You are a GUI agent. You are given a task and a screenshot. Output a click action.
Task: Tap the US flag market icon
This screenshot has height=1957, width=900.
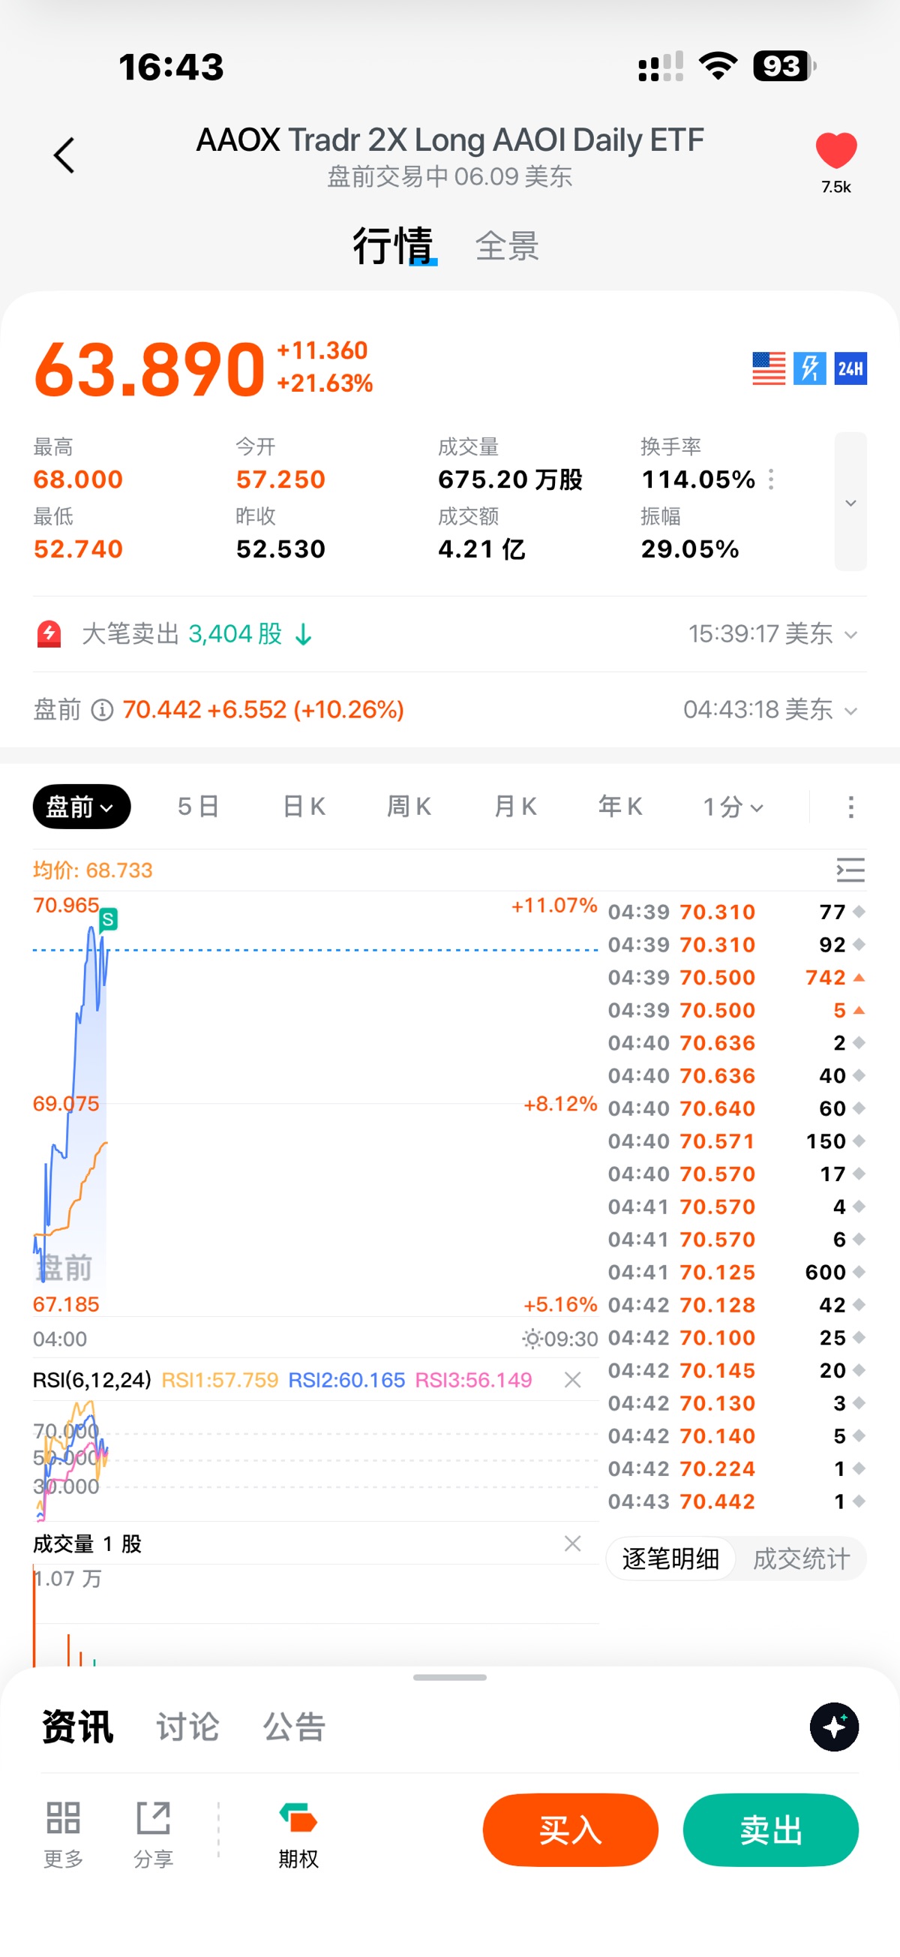[769, 368]
